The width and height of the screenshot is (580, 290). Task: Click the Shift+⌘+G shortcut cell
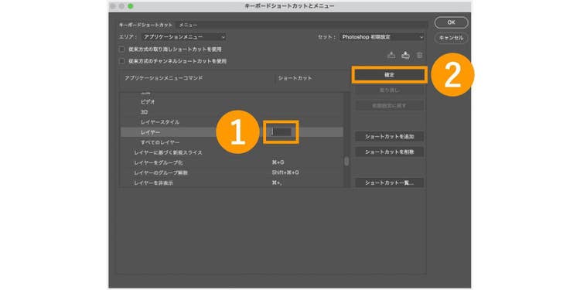(285, 172)
